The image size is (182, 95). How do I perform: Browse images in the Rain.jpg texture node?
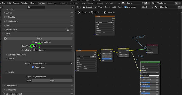[x=78, y=57]
